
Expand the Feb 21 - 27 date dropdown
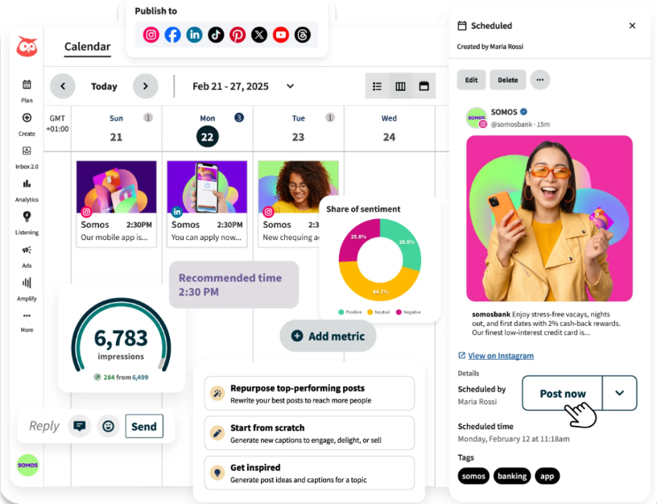(290, 86)
